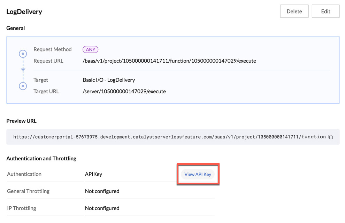
Task: Click the target step circle icon
Action: point(23,86)
